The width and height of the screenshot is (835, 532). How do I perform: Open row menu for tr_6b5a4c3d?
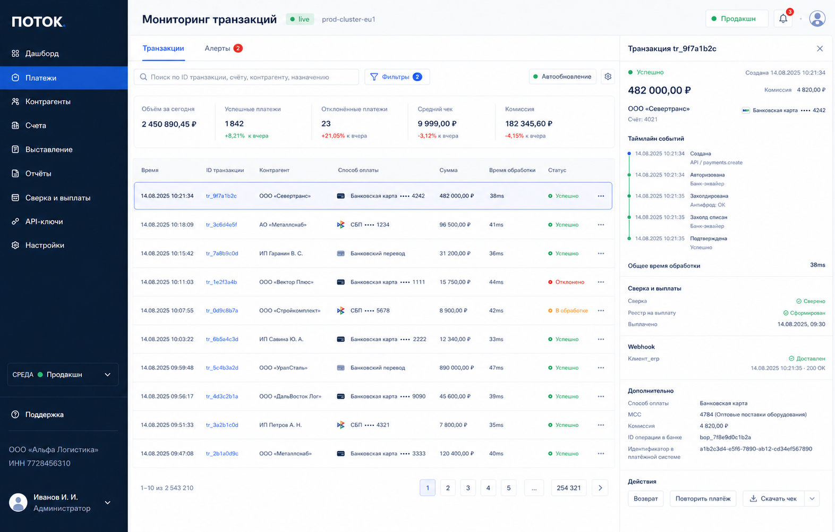pos(601,339)
